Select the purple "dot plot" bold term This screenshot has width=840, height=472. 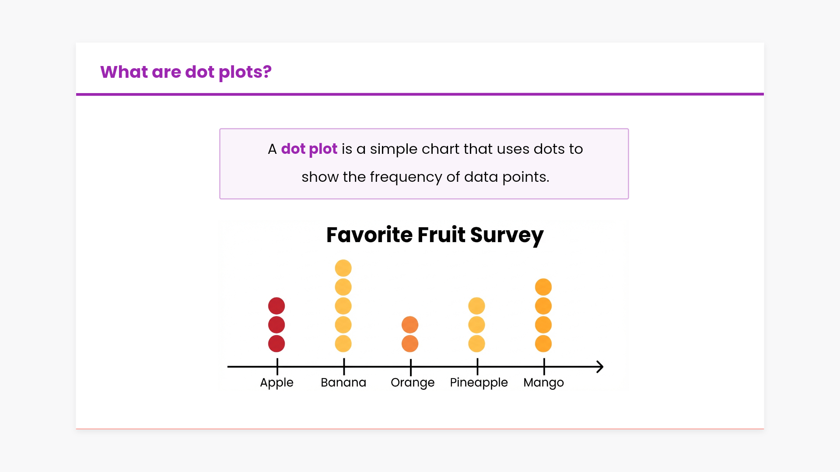coord(309,149)
